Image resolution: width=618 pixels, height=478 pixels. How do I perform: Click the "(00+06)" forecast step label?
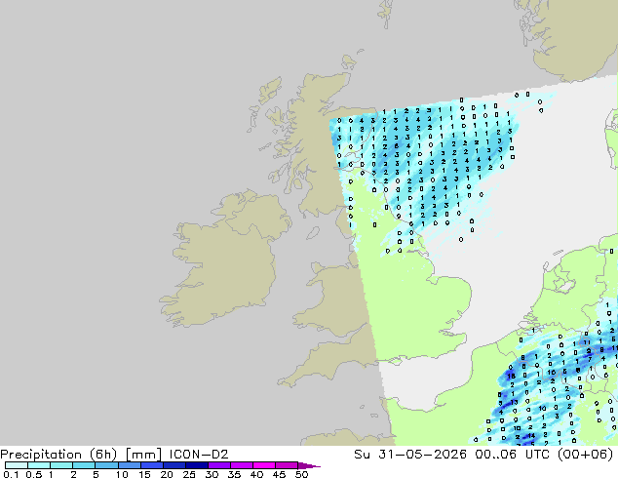tap(585, 455)
